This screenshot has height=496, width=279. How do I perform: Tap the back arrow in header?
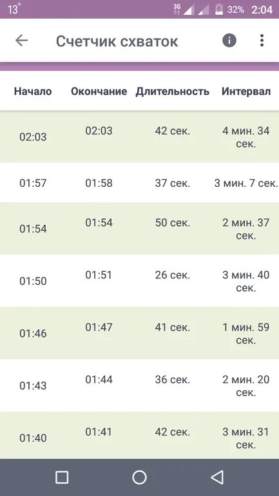point(21,41)
